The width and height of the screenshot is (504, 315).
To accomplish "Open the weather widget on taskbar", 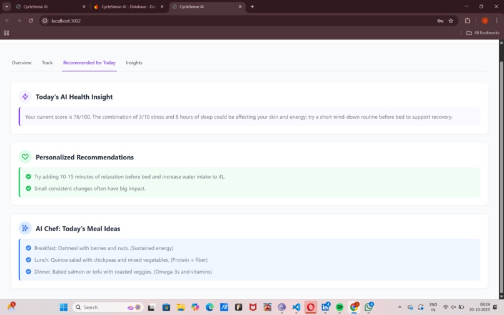I will 11,307.
